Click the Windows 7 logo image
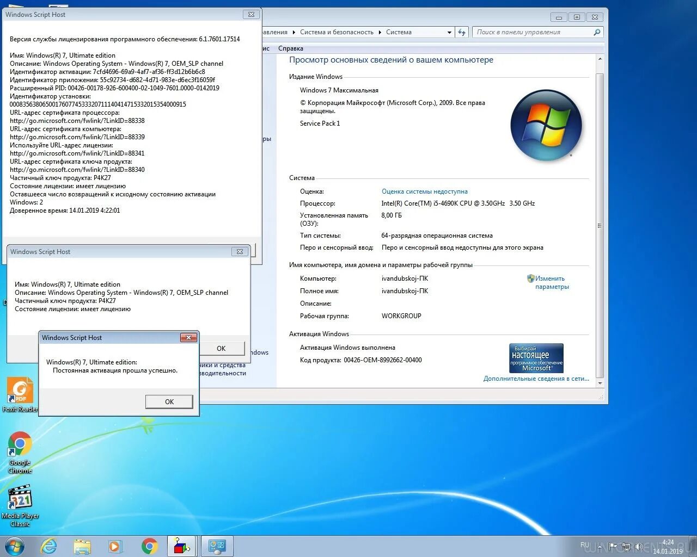Screen dimensions: 697x557 [546, 126]
